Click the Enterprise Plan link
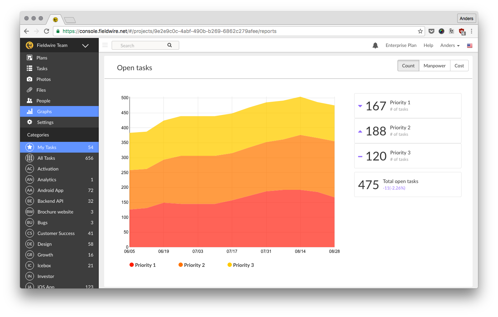Viewport: 498px width, 317px height. tap(401, 45)
